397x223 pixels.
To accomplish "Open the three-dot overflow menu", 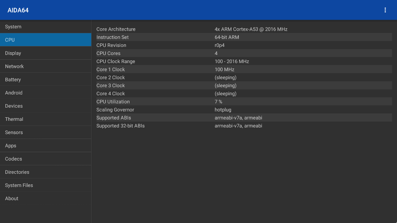I will (385, 10).
